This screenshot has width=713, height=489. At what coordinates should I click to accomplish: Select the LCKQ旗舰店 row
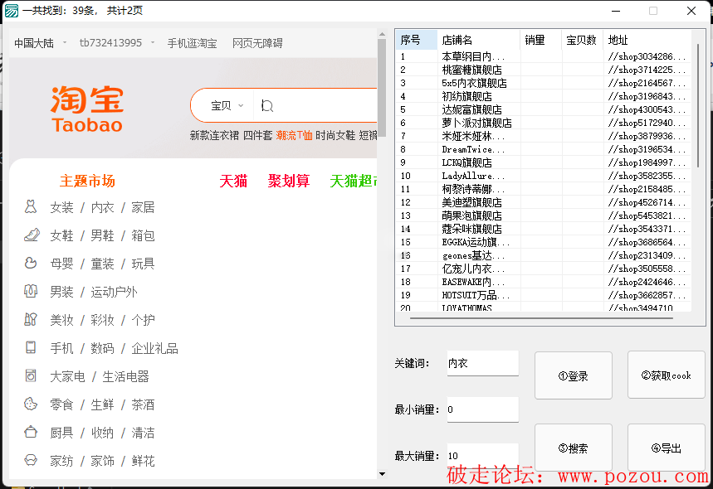[544, 162]
